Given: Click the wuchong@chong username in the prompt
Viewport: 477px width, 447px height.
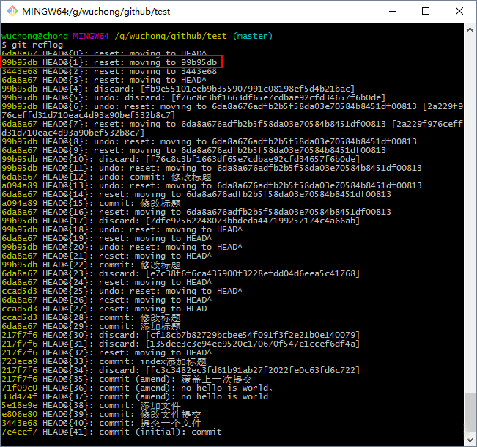Looking at the screenshot, I should pyautogui.click(x=34, y=36).
